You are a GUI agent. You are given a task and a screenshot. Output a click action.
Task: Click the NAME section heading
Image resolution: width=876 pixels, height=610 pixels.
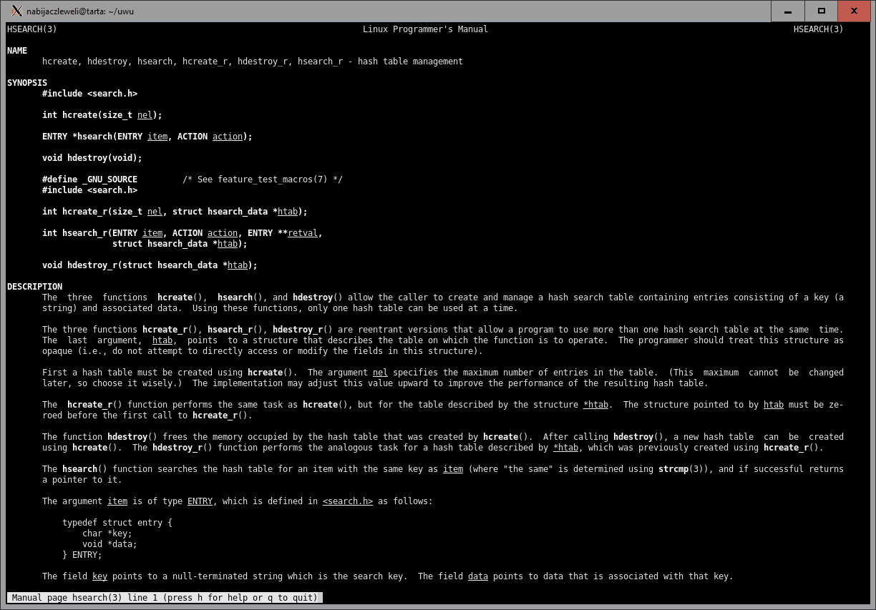point(17,51)
